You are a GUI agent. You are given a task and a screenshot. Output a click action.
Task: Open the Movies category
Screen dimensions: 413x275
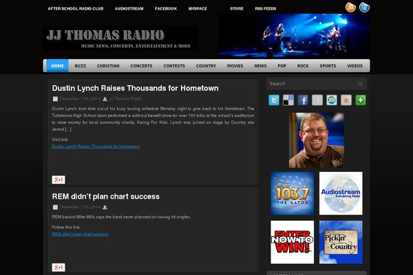click(235, 66)
